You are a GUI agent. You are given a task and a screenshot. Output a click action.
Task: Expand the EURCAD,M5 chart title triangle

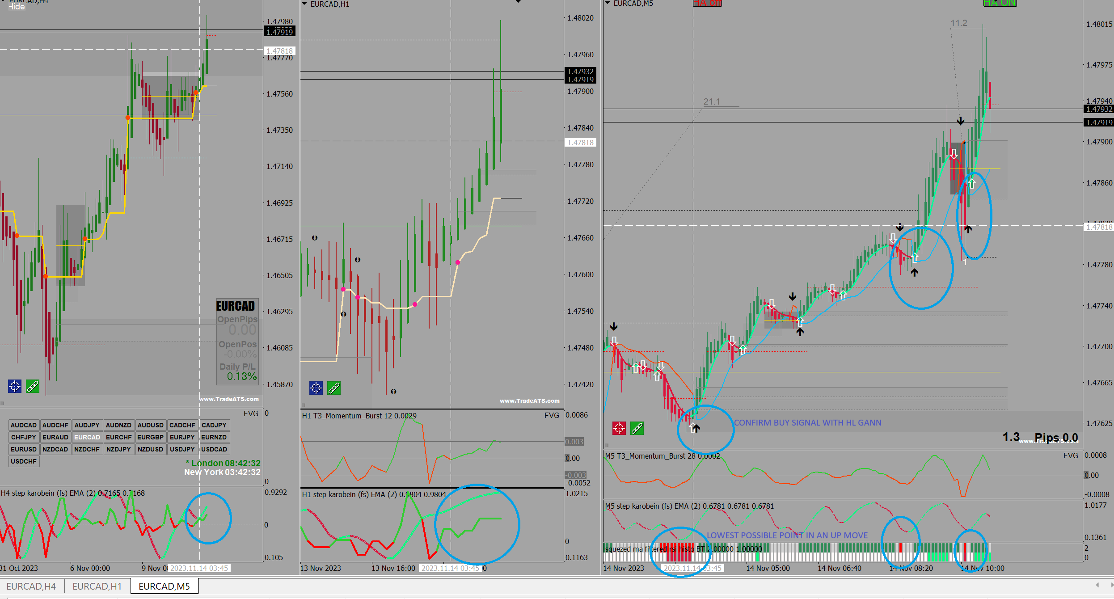(x=607, y=4)
